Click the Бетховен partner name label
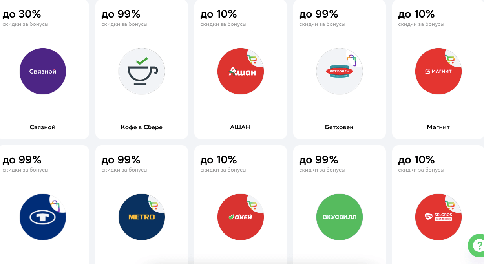 339,127
